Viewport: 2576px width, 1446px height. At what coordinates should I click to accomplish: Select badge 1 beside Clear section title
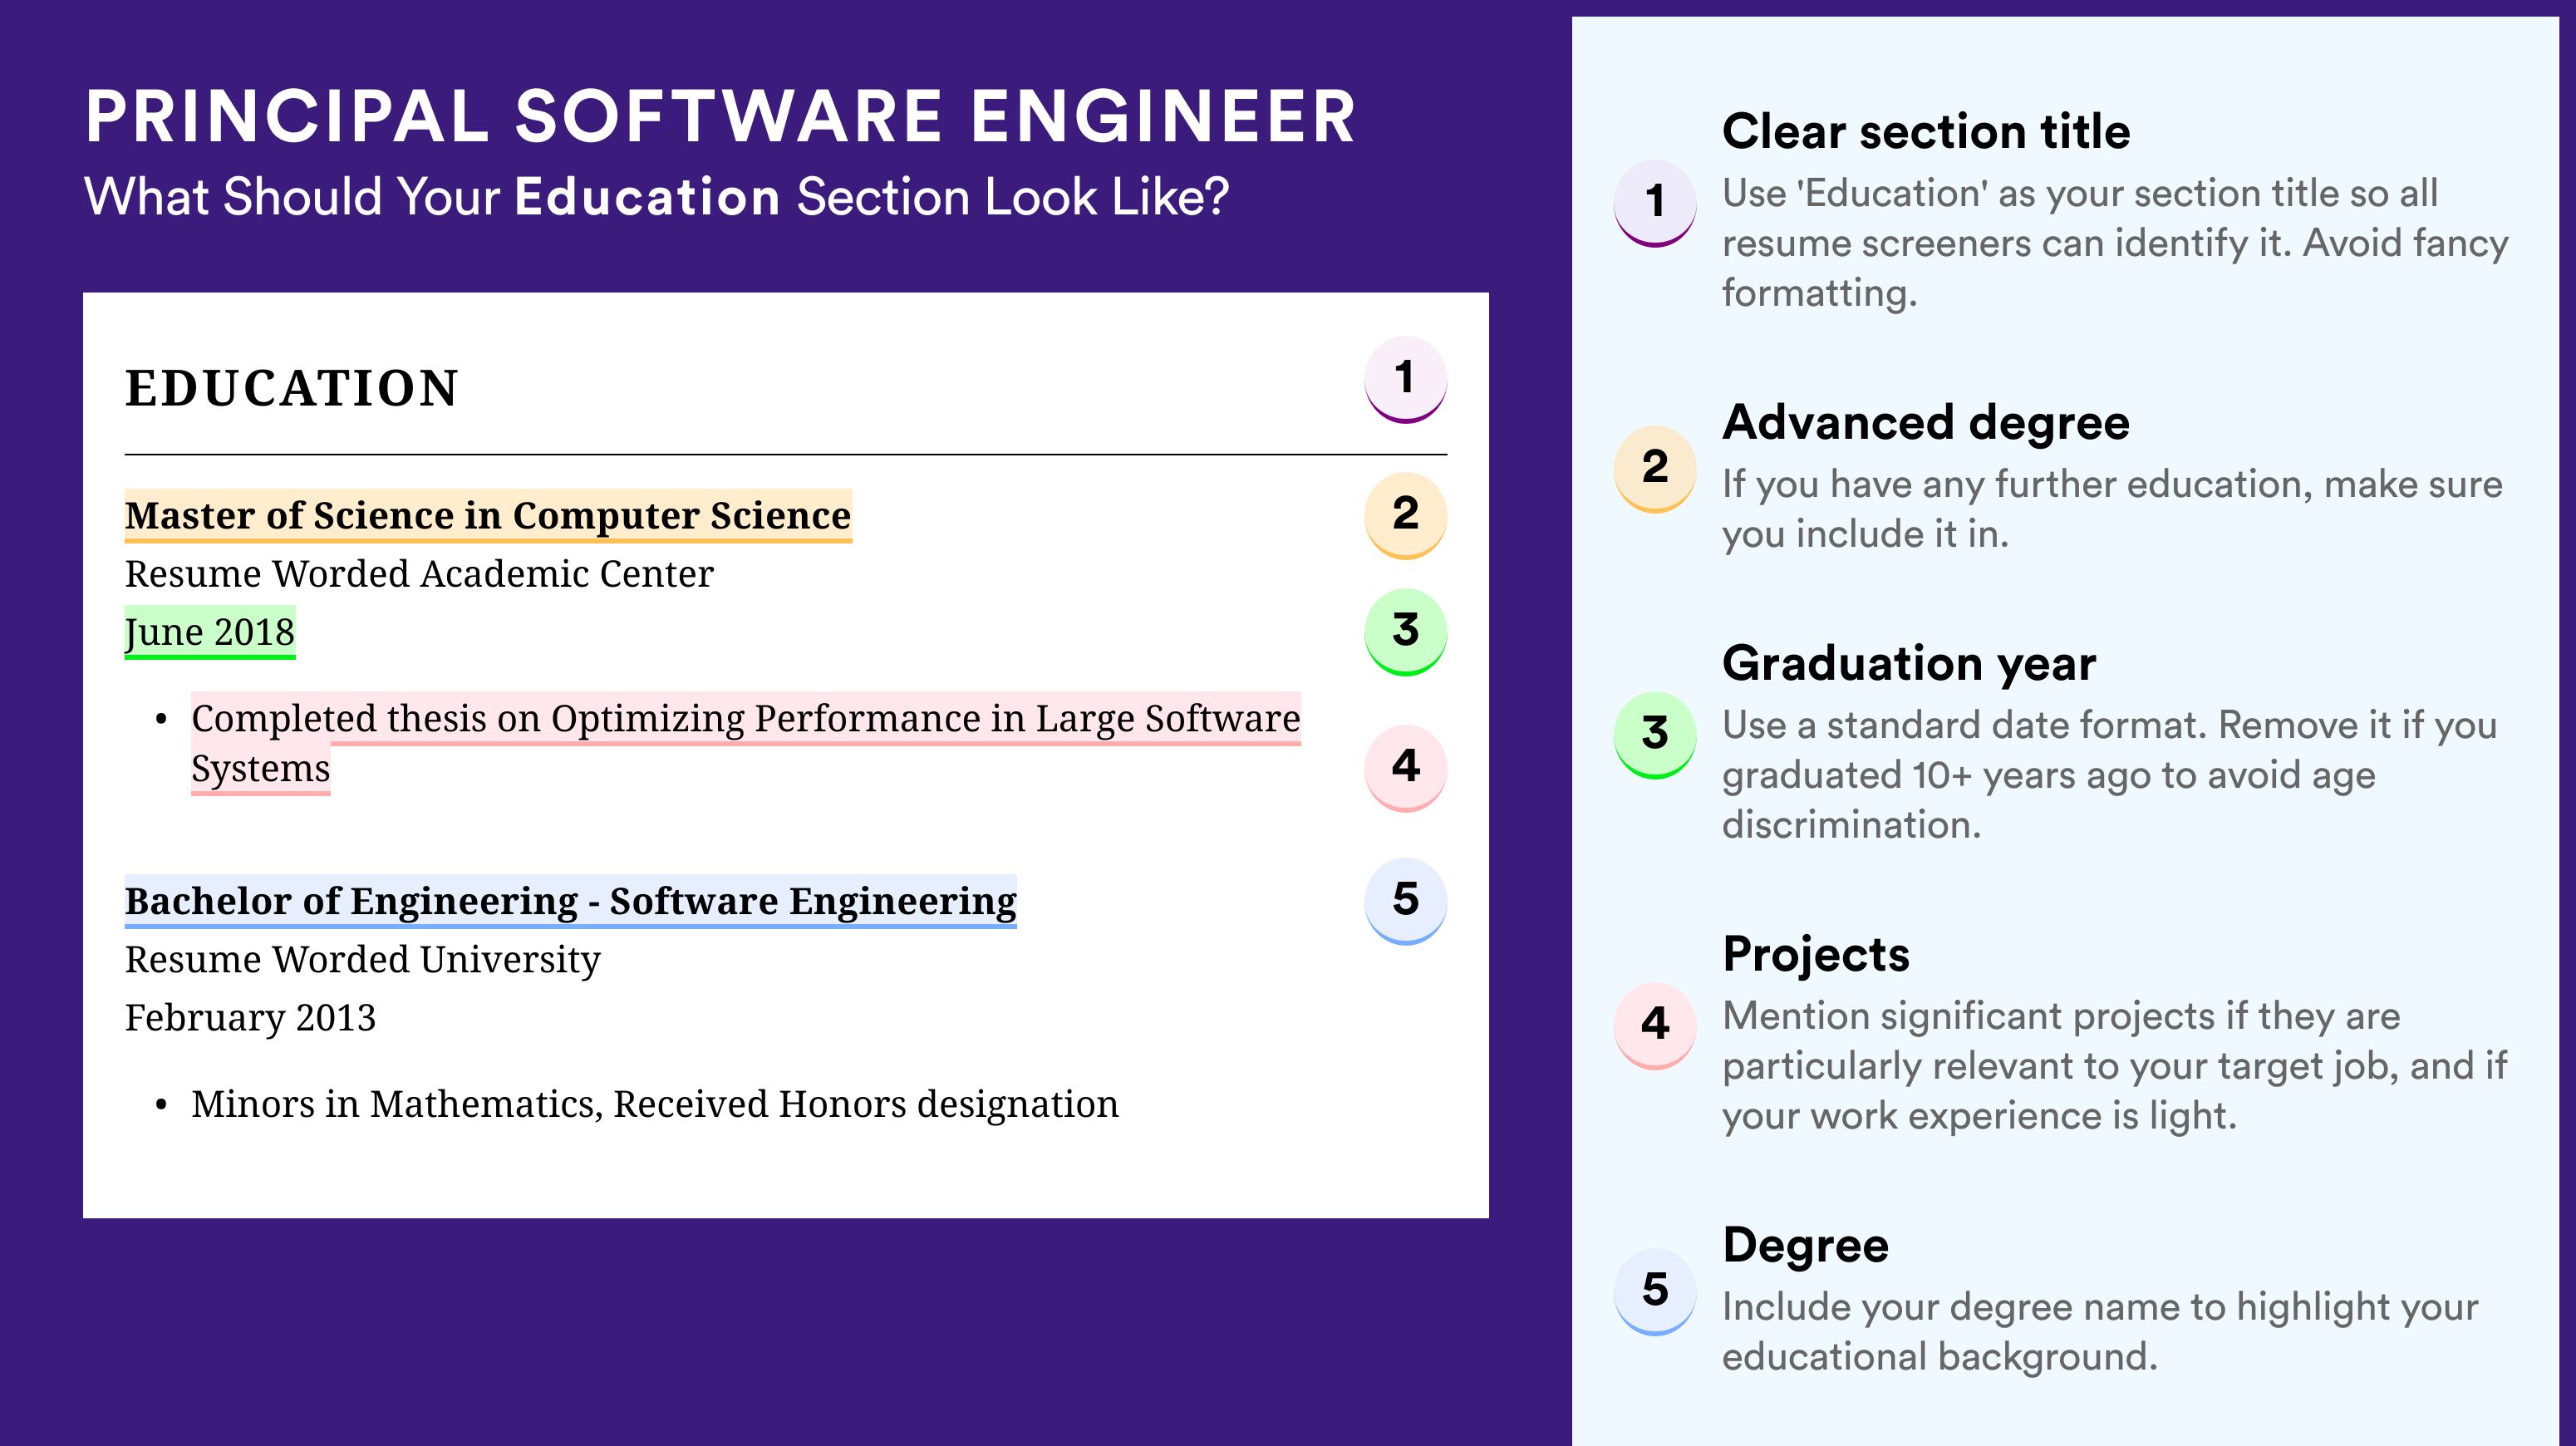point(1654,203)
